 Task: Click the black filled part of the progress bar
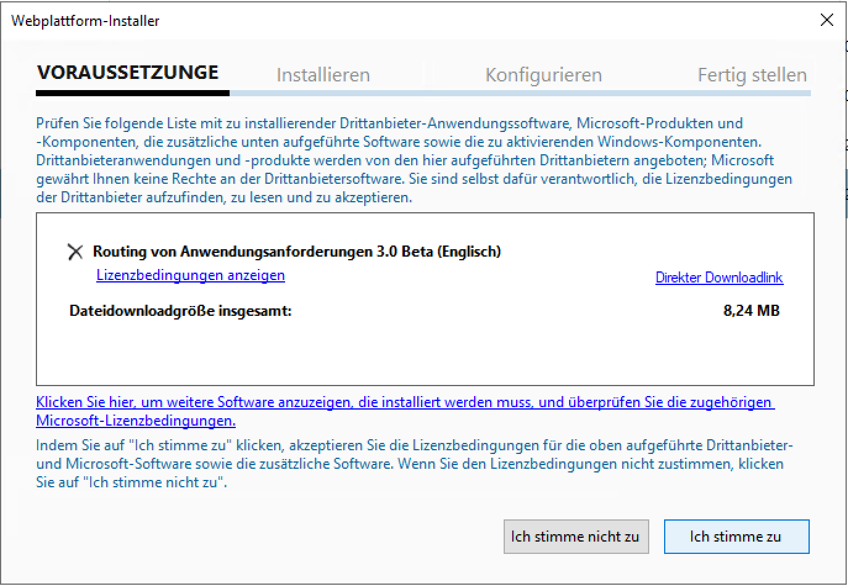coord(132,93)
